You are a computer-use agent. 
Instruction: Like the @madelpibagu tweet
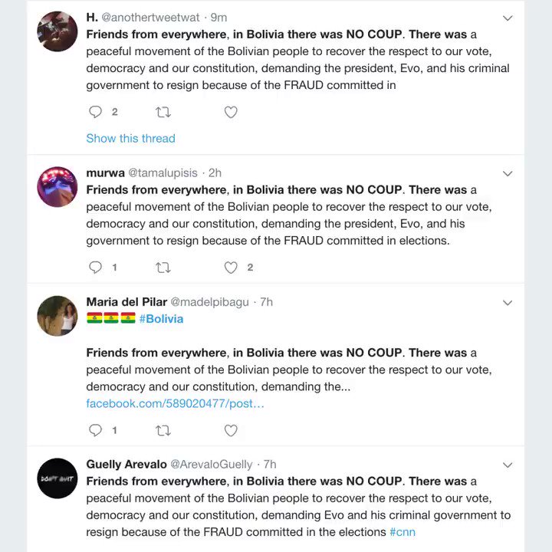click(231, 430)
